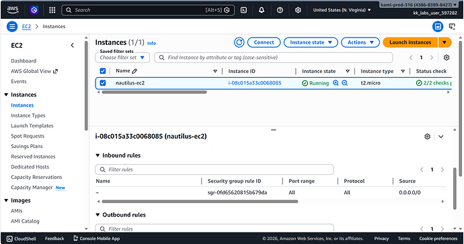Open the Info link beside Instances
Screen dimensions: 464x244
(151, 43)
